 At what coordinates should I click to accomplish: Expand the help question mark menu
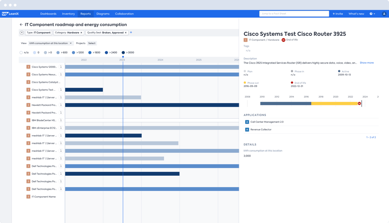(x=372, y=14)
